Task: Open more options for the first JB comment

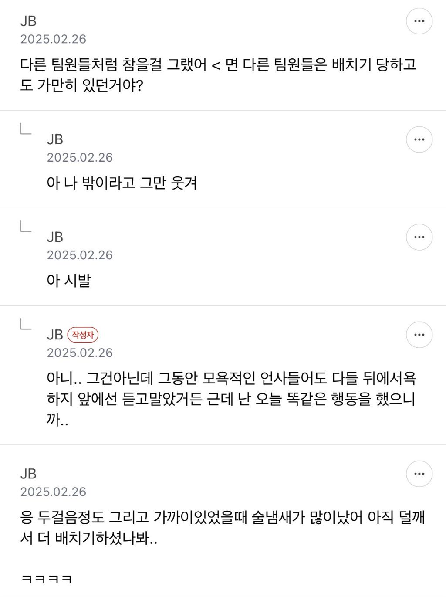Action: point(419,21)
